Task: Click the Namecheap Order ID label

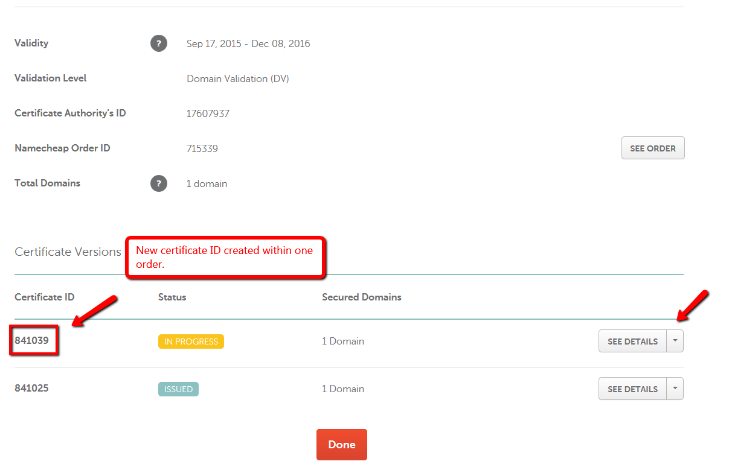Action: coord(62,148)
